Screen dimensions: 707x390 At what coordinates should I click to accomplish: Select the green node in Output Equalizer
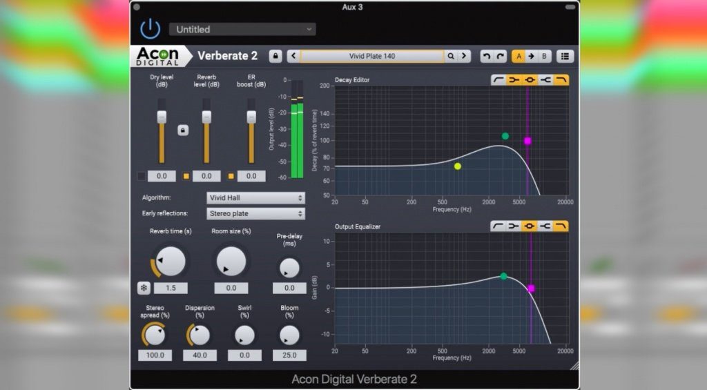(x=503, y=276)
